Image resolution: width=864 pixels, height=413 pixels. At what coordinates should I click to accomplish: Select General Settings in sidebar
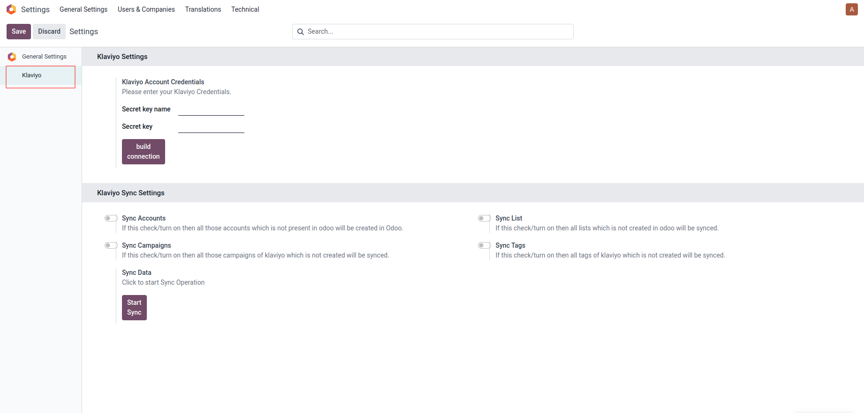pos(41,57)
